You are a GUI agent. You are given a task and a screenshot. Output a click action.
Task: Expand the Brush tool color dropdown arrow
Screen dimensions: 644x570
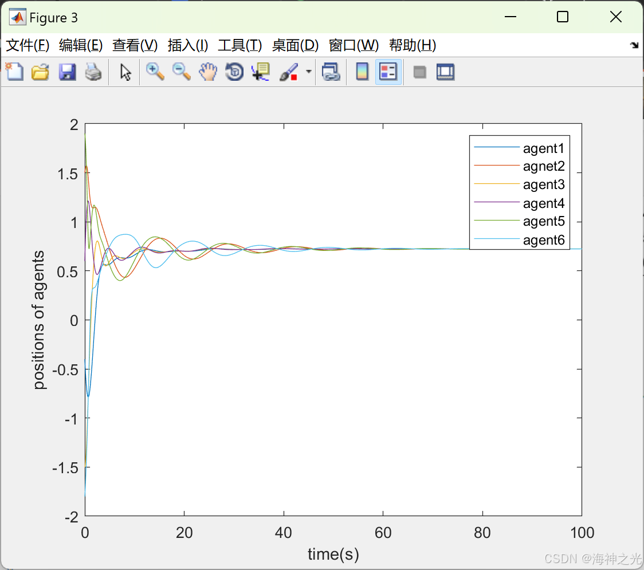309,72
